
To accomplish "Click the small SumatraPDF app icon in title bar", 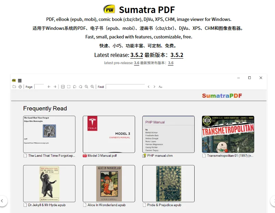I will coord(14,81).
